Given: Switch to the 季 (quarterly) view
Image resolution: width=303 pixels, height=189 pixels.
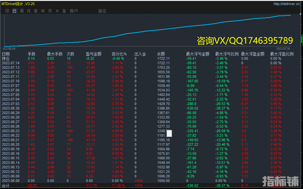Looking at the screenshot, I should pos(36,11).
